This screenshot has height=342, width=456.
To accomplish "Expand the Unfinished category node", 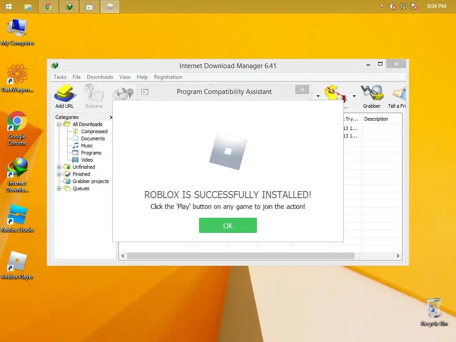I will tap(59, 167).
